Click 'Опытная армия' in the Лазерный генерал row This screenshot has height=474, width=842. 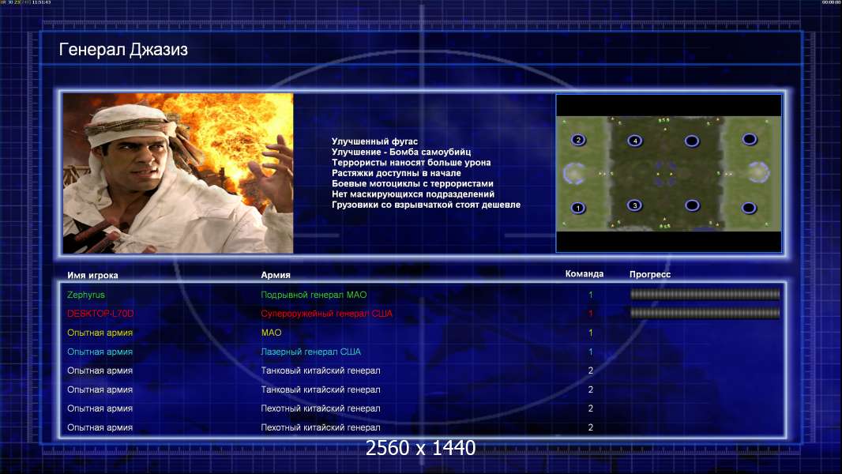pos(100,352)
